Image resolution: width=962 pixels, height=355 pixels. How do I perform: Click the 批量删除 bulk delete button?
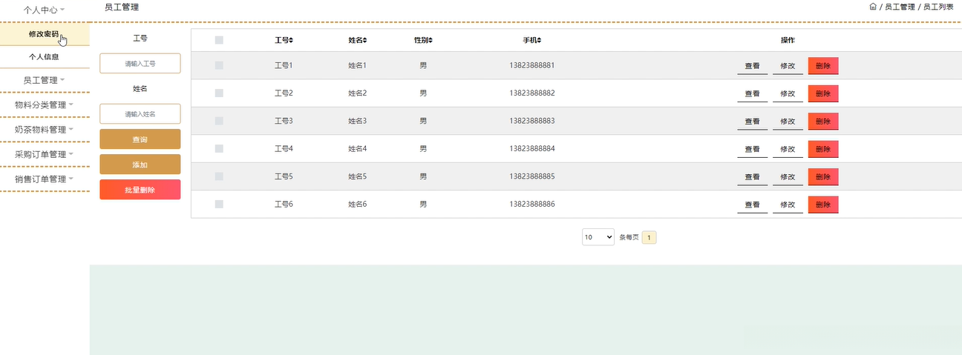(x=140, y=190)
